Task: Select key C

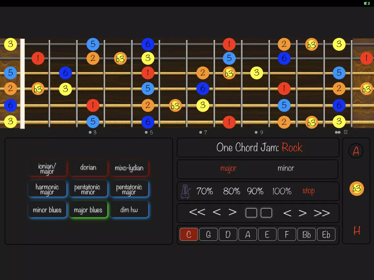Action: click(189, 235)
